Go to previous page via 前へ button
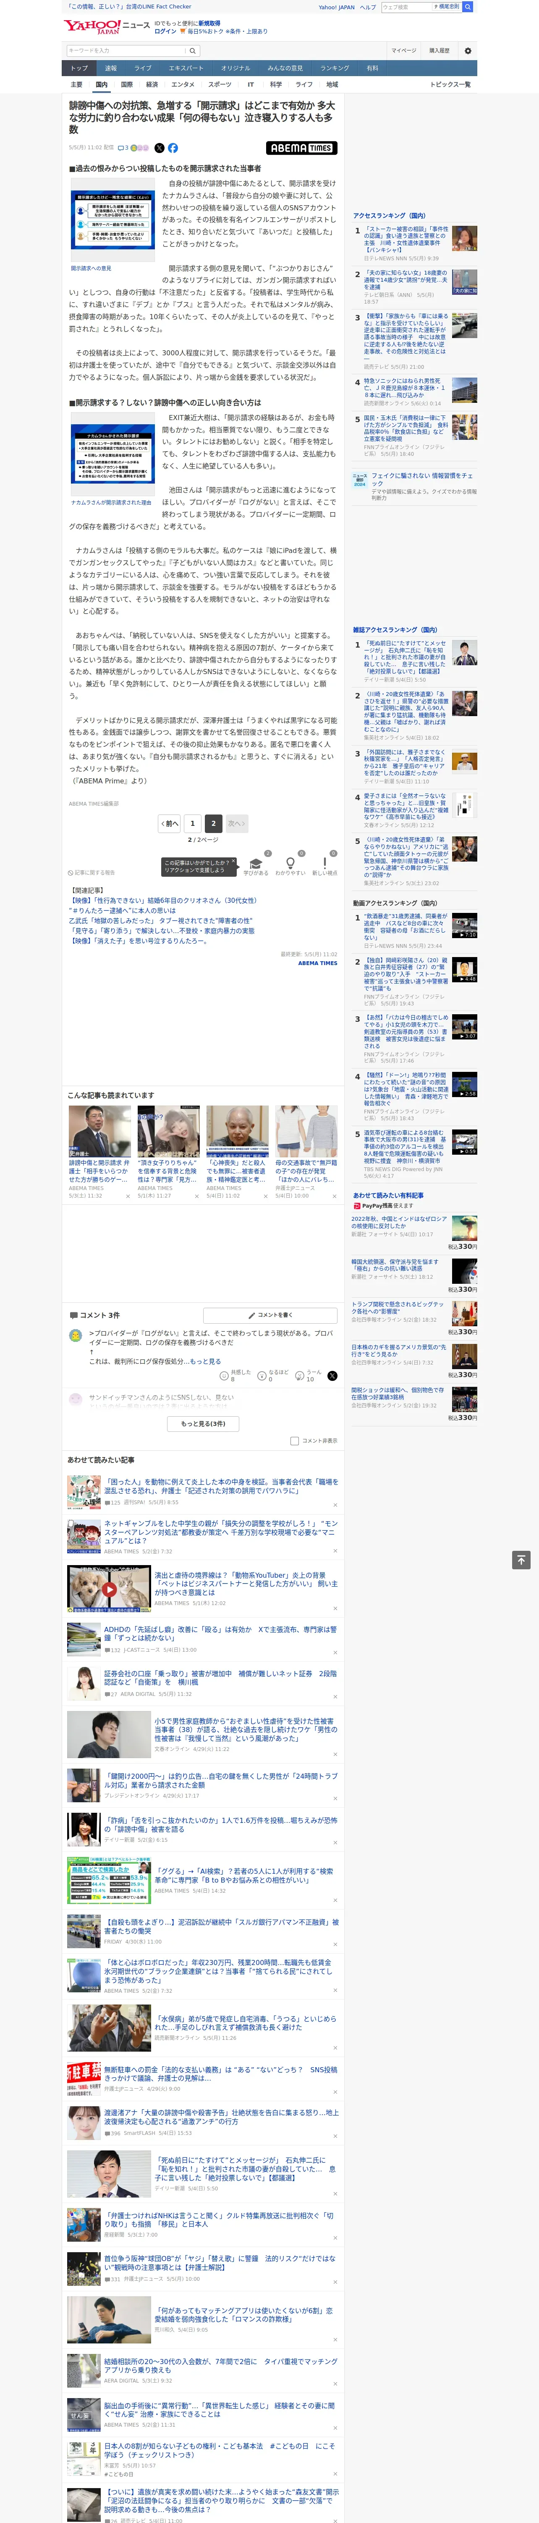 point(169,824)
